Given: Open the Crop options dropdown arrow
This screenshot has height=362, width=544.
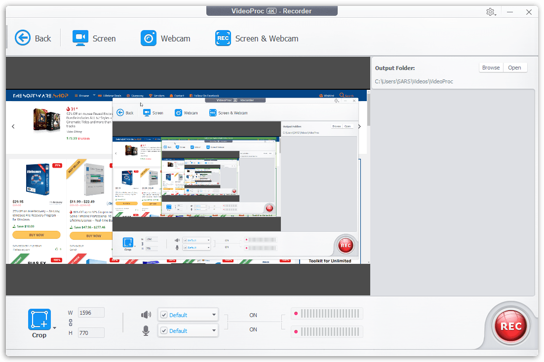Looking at the screenshot, I should point(54,327).
